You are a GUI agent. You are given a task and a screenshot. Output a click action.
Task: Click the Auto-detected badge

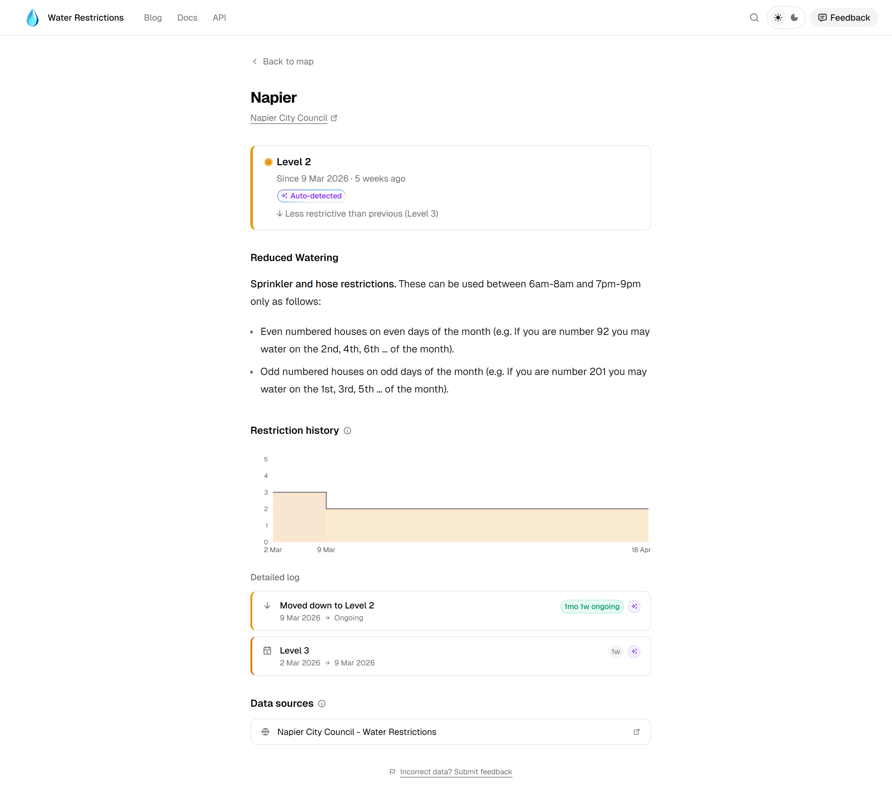[x=311, y=196]
